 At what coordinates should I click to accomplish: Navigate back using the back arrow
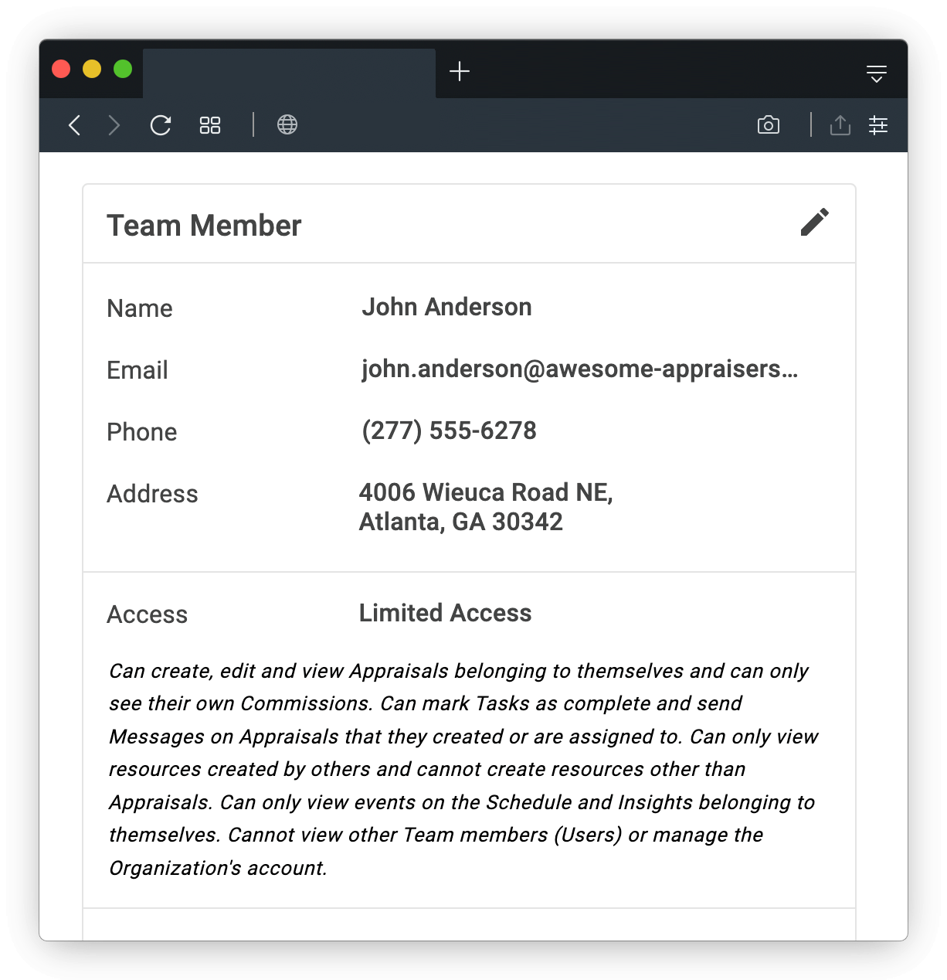click(74, 124)
